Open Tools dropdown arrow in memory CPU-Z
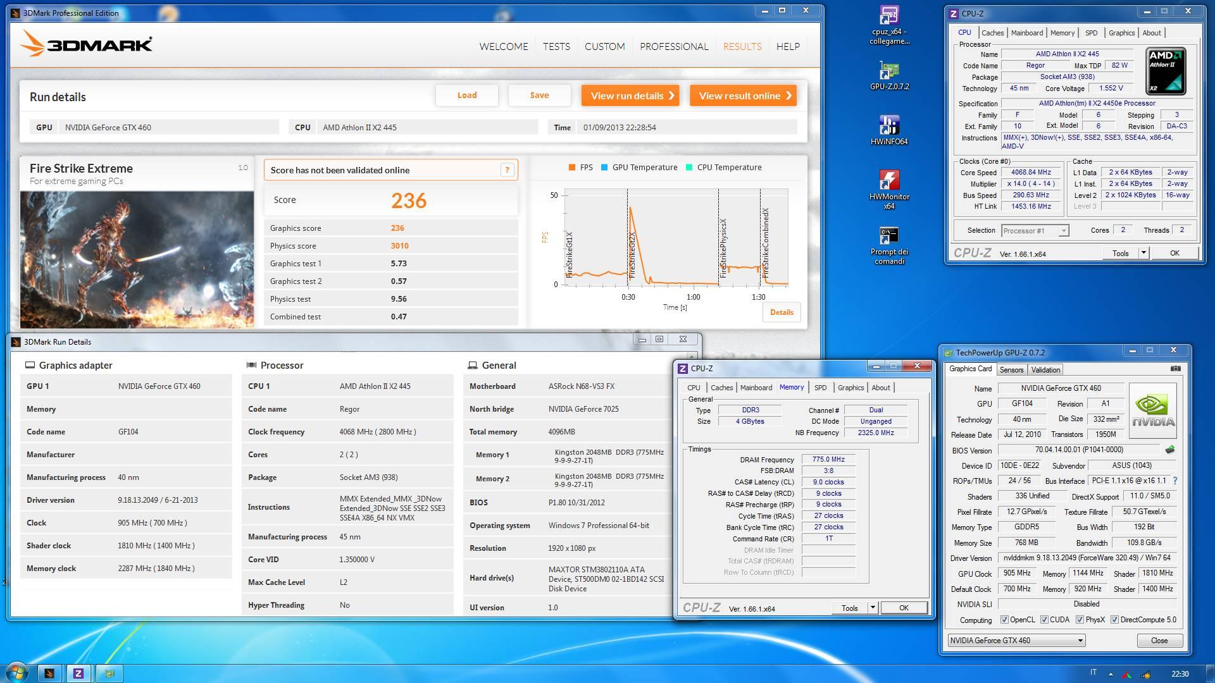 click(x=873, y=608)
